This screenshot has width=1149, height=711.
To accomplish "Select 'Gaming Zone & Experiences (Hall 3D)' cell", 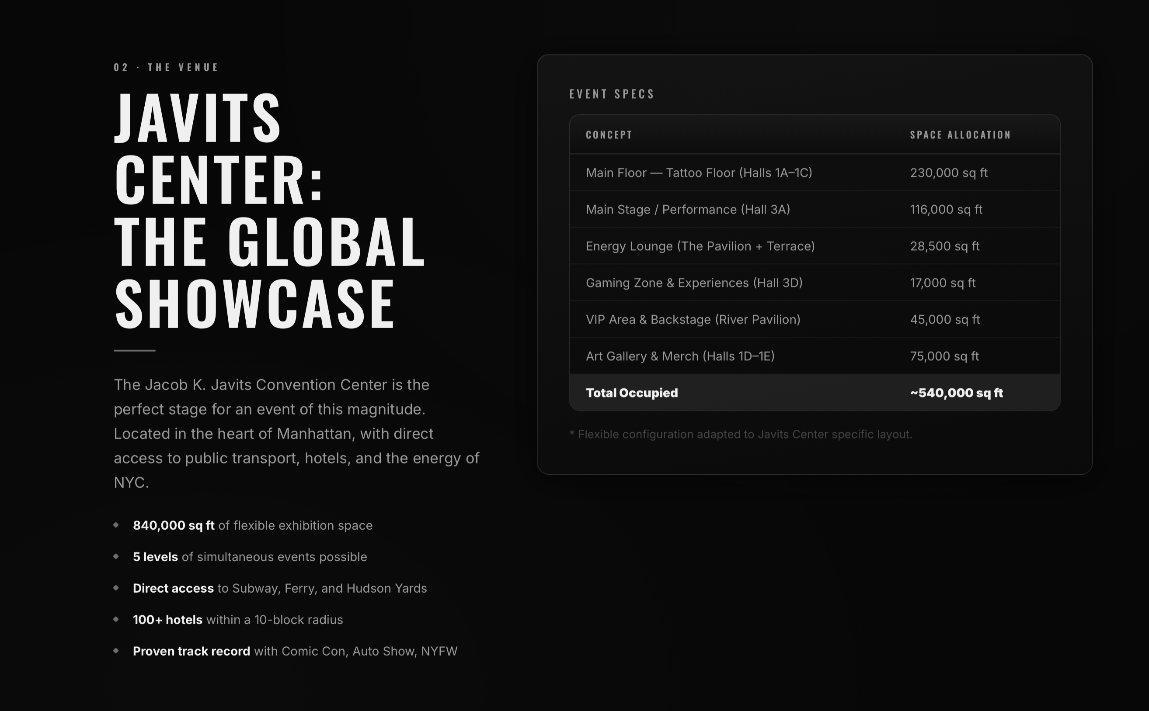I will click(x=694, y=283).
